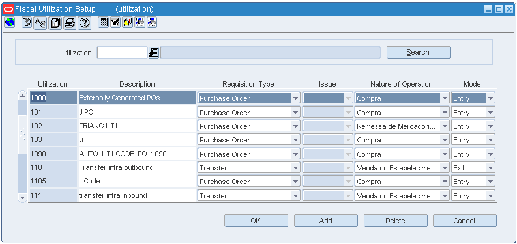Click the printer icon in toolbar
Screen dimensions: 517x244
pyautogui.click(x=70, y=23)
